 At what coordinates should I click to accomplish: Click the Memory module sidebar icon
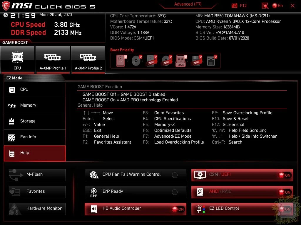coord(12,105)
